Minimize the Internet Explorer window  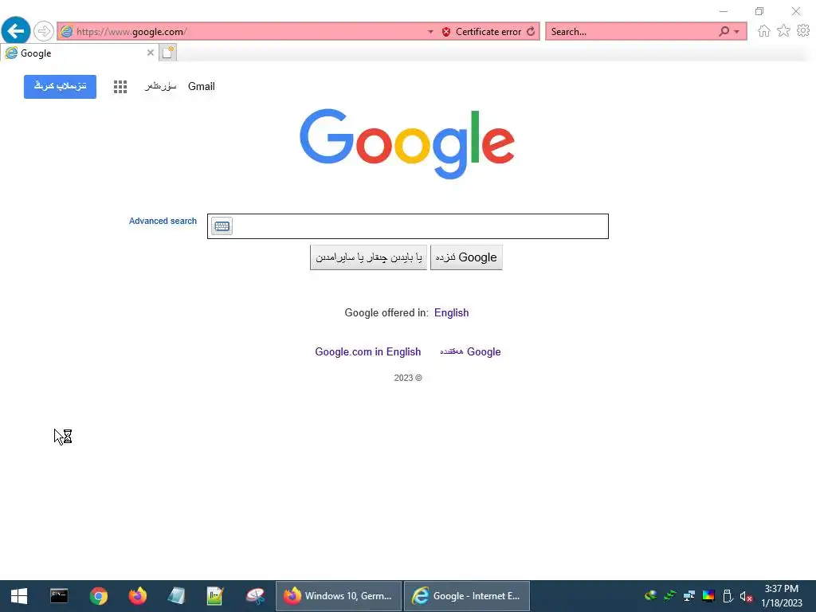(724, 11)
